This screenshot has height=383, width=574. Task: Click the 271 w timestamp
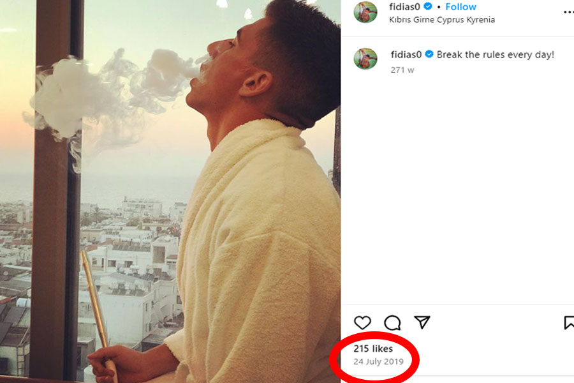point(402,70)
